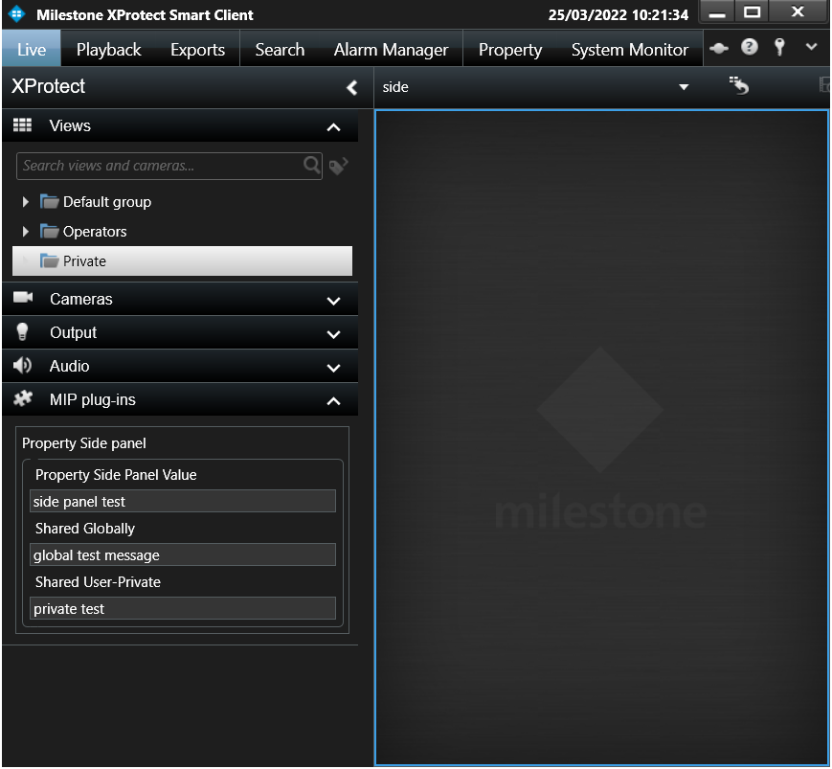Collapse the Views section chevron

pos(334,127)
